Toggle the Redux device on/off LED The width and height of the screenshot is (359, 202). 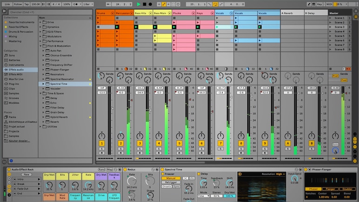[125, 169]
